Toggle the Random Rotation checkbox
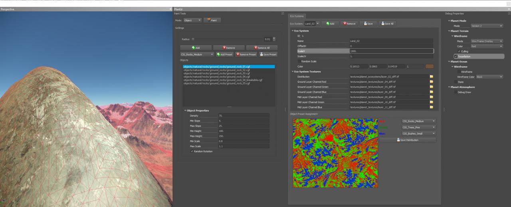The width and height of the screenshot is (511, 207). pos(192,151)
